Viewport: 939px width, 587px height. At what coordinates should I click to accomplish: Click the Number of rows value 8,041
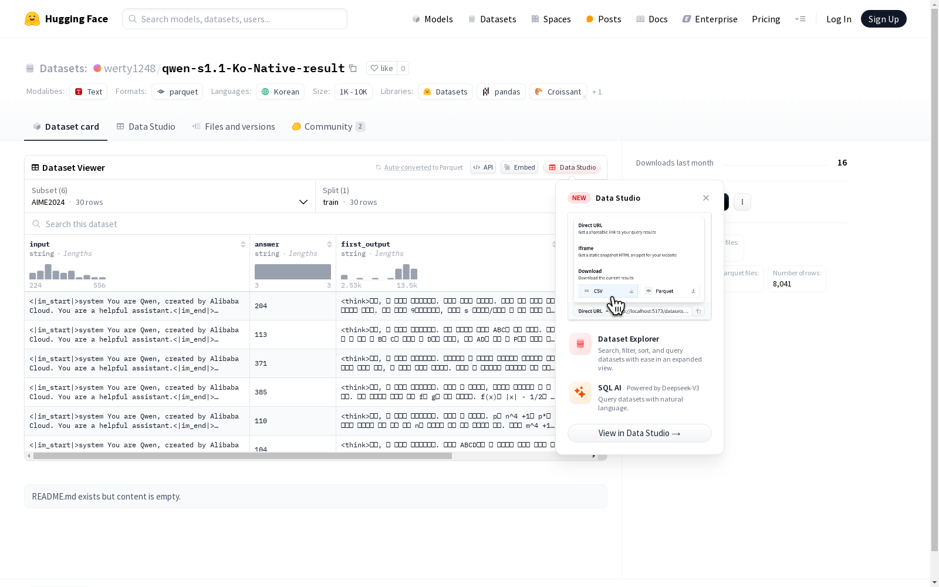(782, 284)
